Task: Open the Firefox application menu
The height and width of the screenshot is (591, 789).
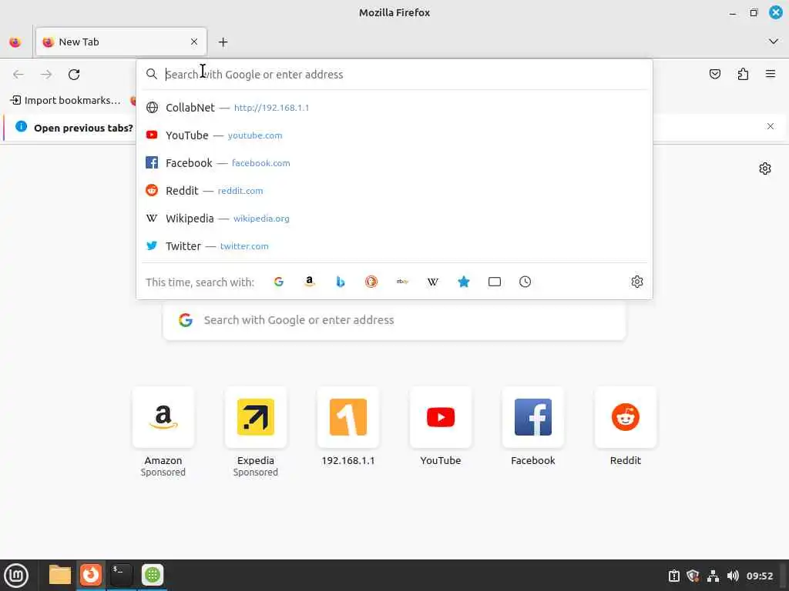Action: 771,74
